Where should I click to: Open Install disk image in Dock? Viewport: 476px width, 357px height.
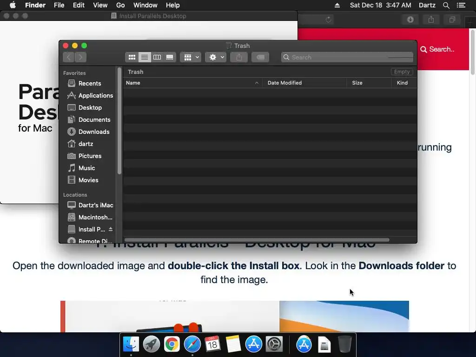(324, 344)
